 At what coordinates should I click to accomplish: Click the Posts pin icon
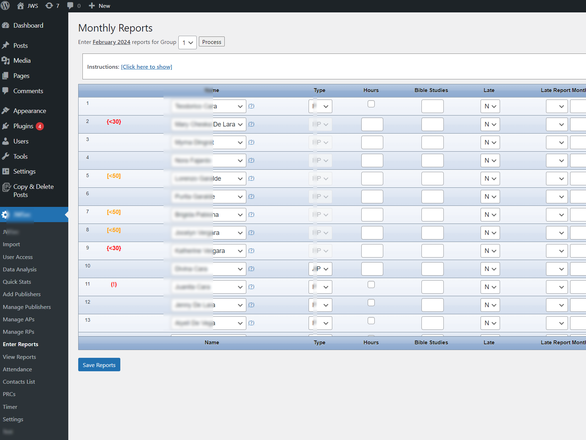click(6, 46)
